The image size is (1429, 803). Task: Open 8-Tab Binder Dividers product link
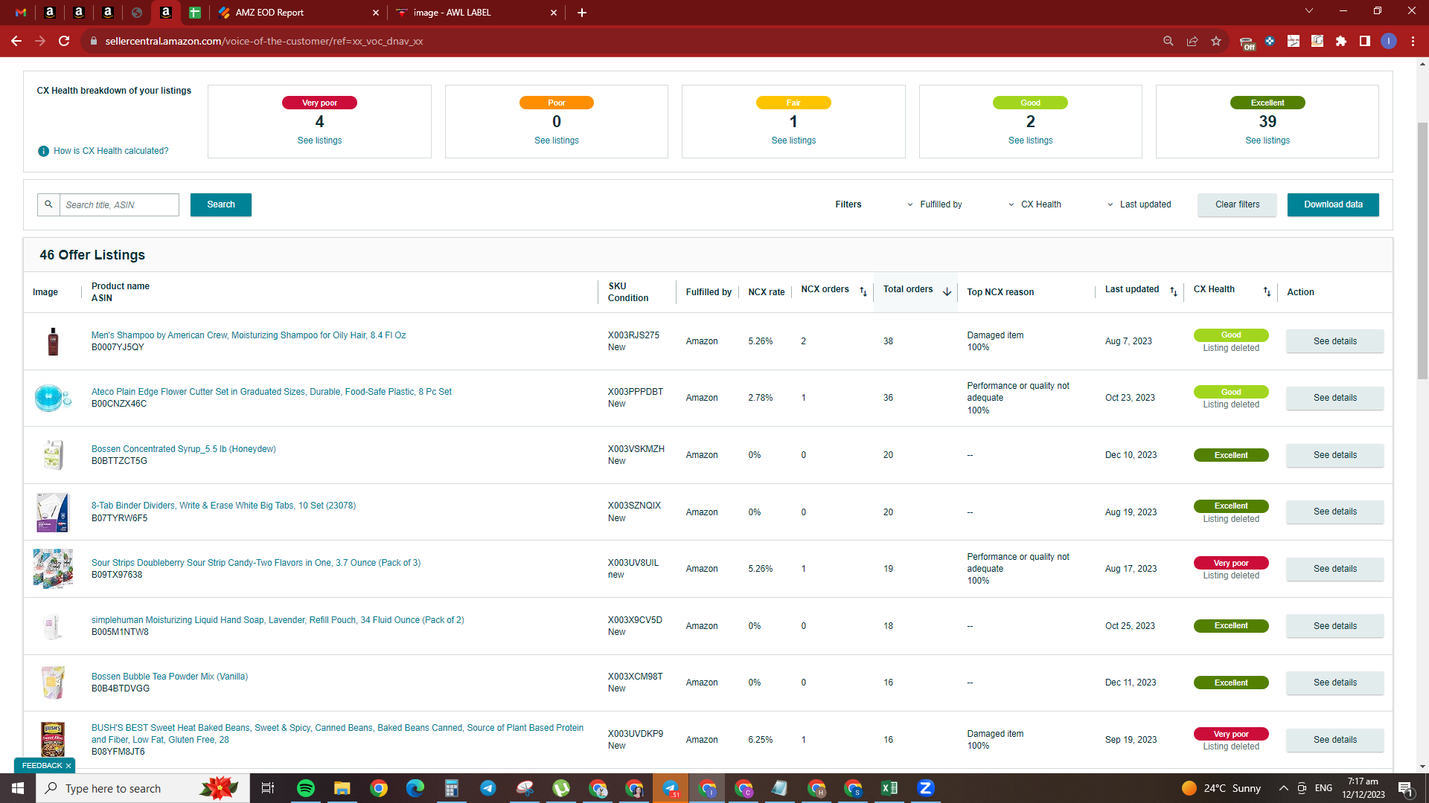click(223, 506)
